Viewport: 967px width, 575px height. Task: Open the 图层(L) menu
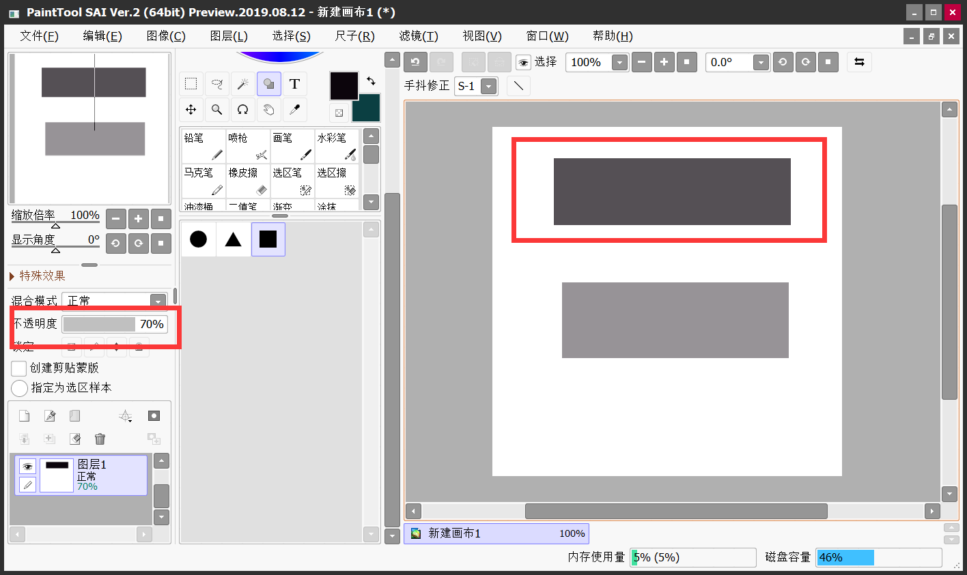(x=229, y=36)
